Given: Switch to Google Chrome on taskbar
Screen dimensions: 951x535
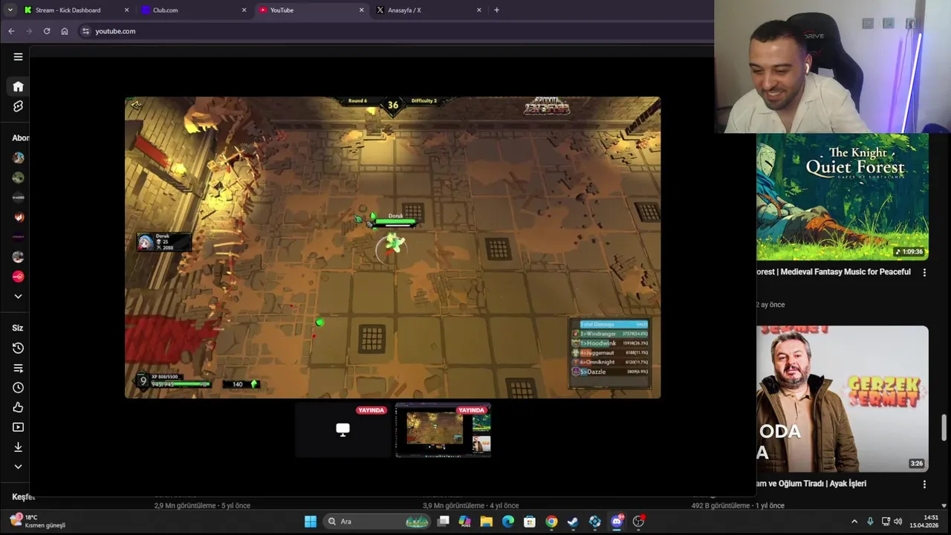Looking at the screenshot, I should pos(551,522).
